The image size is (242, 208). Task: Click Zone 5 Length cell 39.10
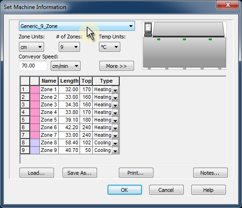[x=69, y=120]
